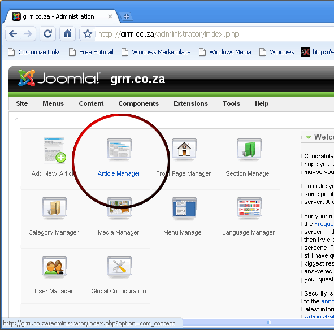Open the Site menu
Viewport: 334px width, 330px height.
[x=22, y=103]
